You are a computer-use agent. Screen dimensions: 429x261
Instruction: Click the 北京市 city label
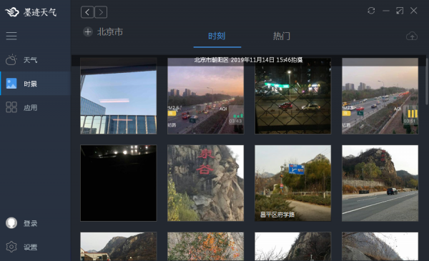pos(110,32)
